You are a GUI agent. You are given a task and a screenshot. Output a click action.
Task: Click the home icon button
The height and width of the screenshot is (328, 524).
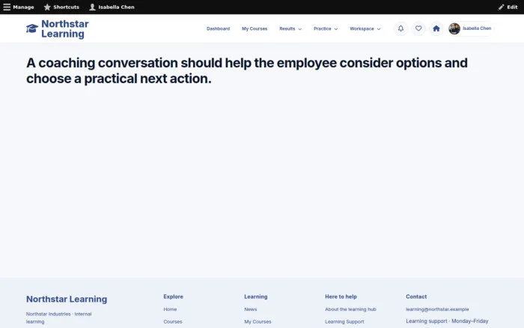pos(436,28)
